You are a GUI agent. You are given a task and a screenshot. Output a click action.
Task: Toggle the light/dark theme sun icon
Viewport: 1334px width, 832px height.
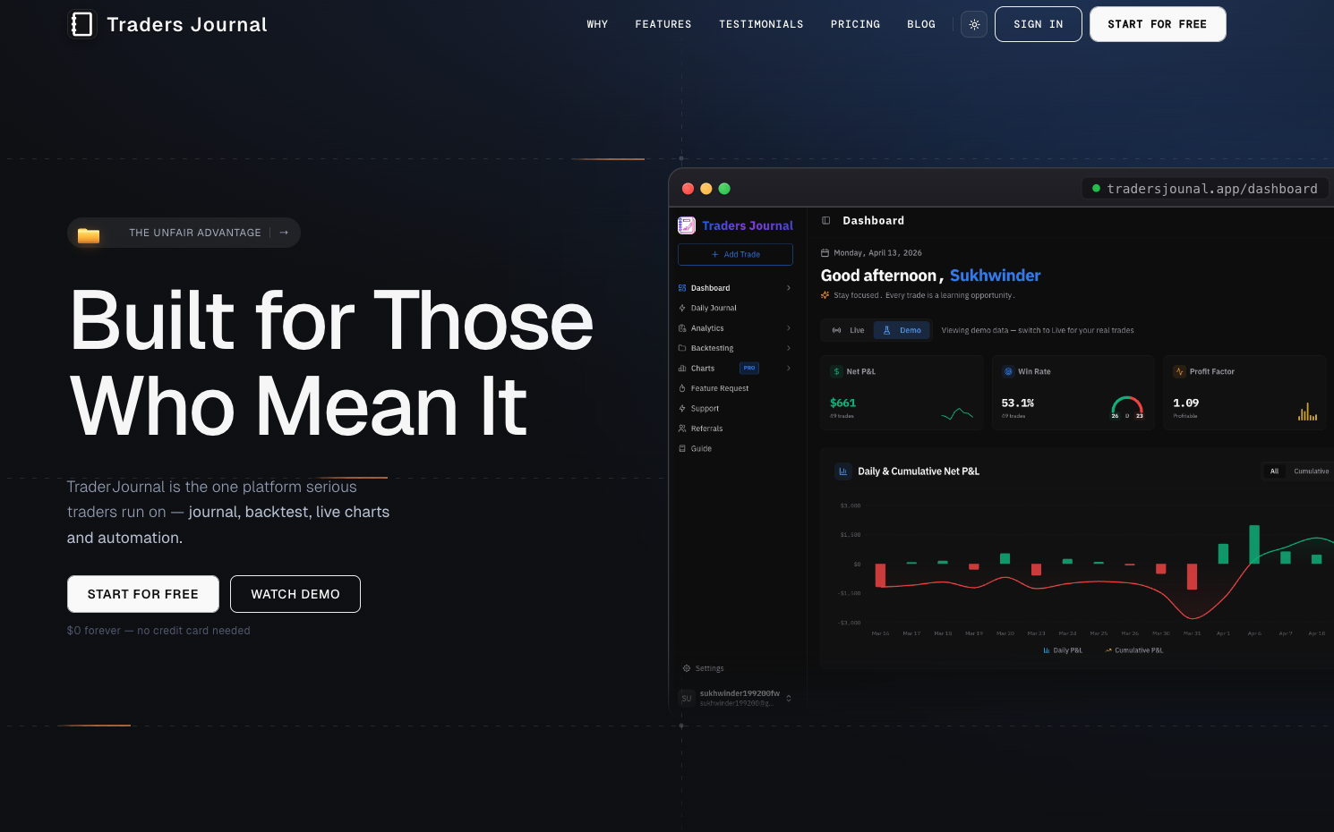pyautogui.click(x=974, y=24)
